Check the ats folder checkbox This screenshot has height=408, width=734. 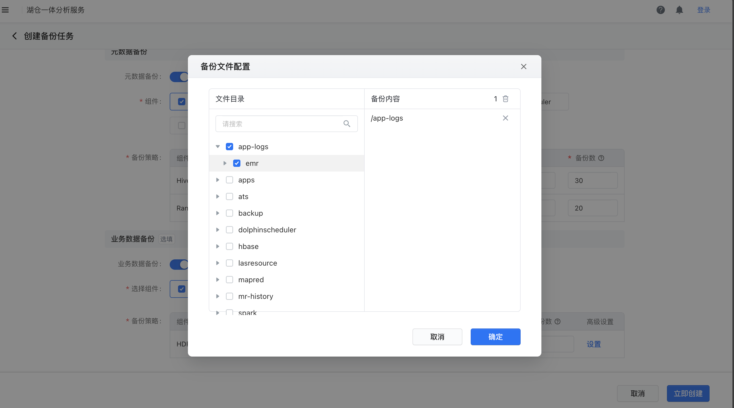click(229, 196)
